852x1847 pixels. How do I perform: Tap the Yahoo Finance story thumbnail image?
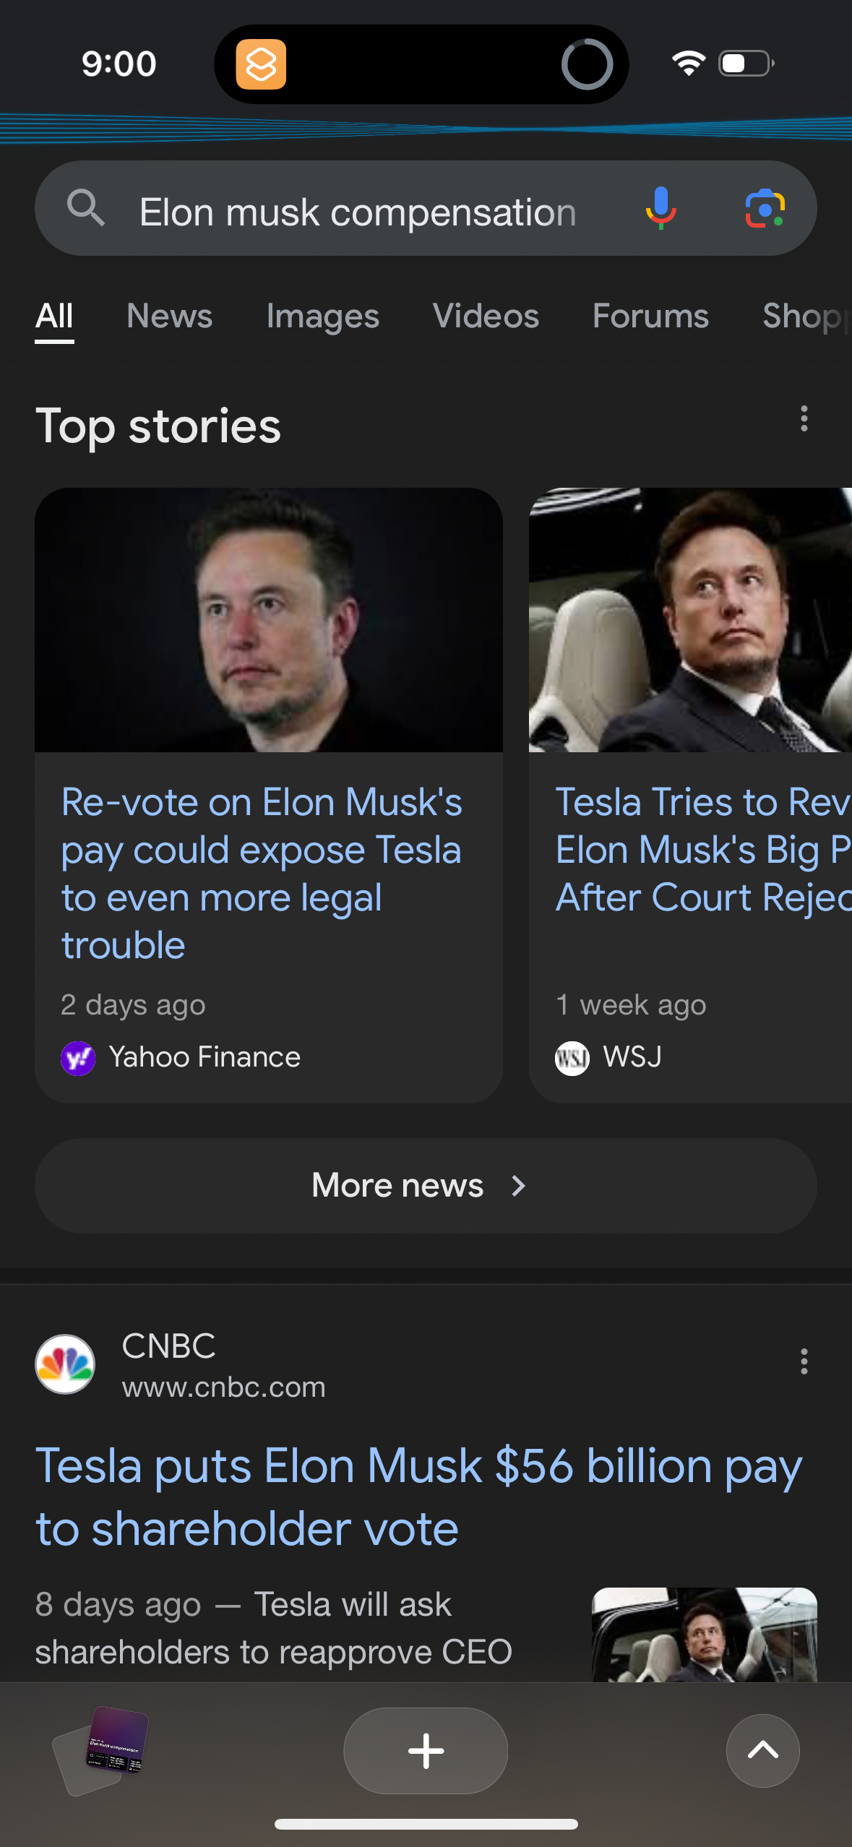tap(269, 620)
